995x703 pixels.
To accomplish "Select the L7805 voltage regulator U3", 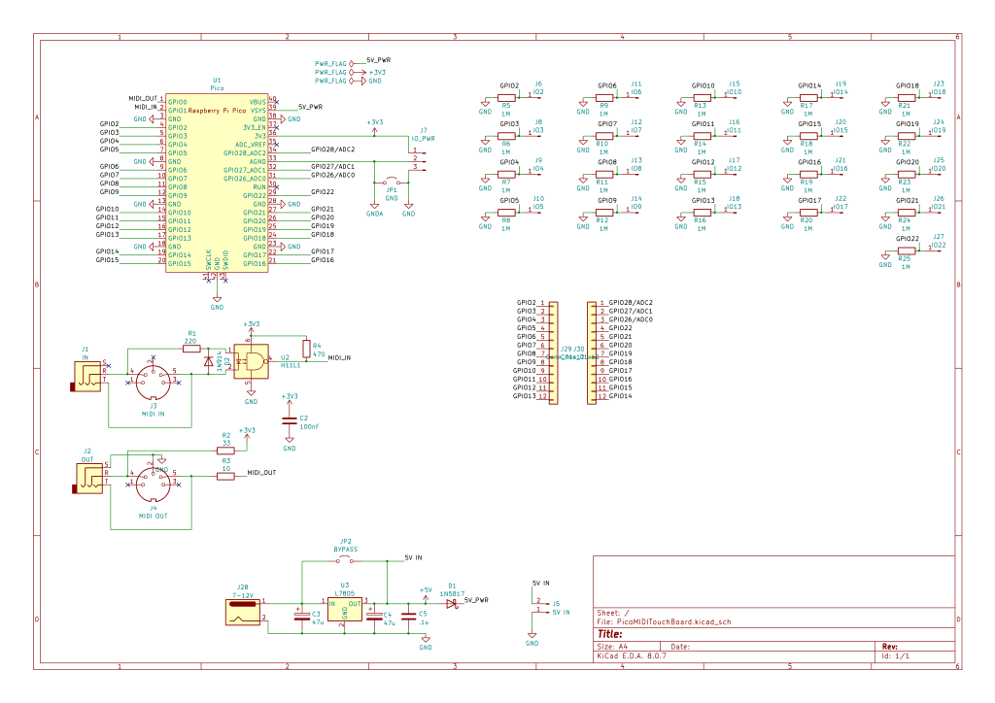I will coord(344,608).
